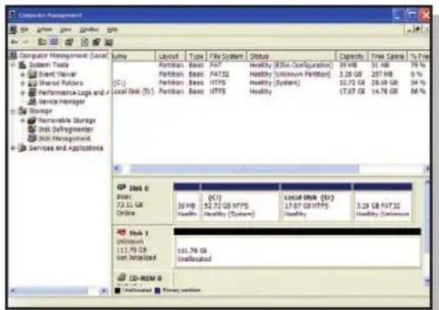Click the 14.78 GB free space cell
Screen dimensions: 439x310
(384, 92)
